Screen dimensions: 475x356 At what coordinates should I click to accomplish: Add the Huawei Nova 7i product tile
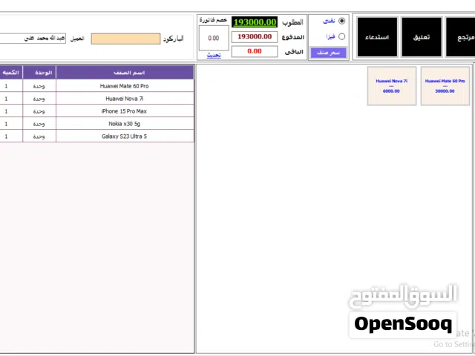392,86
